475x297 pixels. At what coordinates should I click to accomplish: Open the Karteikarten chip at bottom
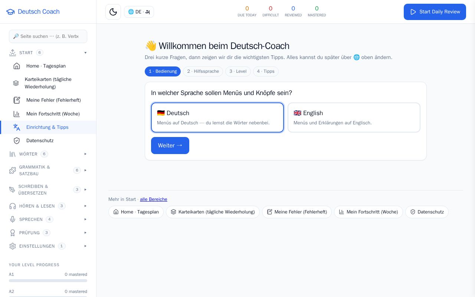(213, 212)
